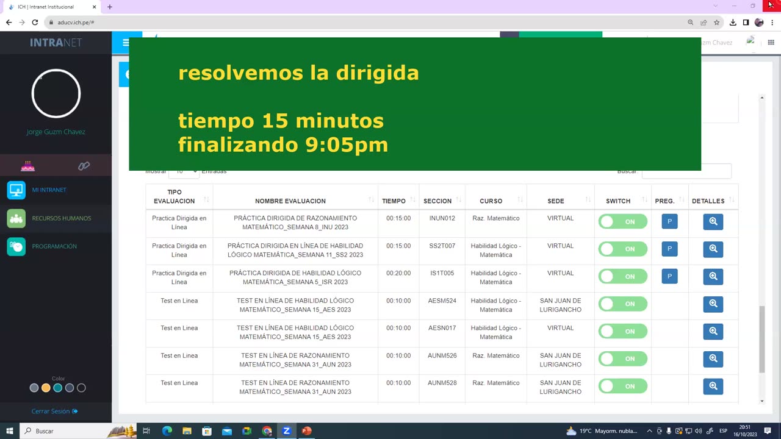Click Jorge Guzm Chavez profile name in sidebar
781x439 pixels.
[x=56, y=132]
